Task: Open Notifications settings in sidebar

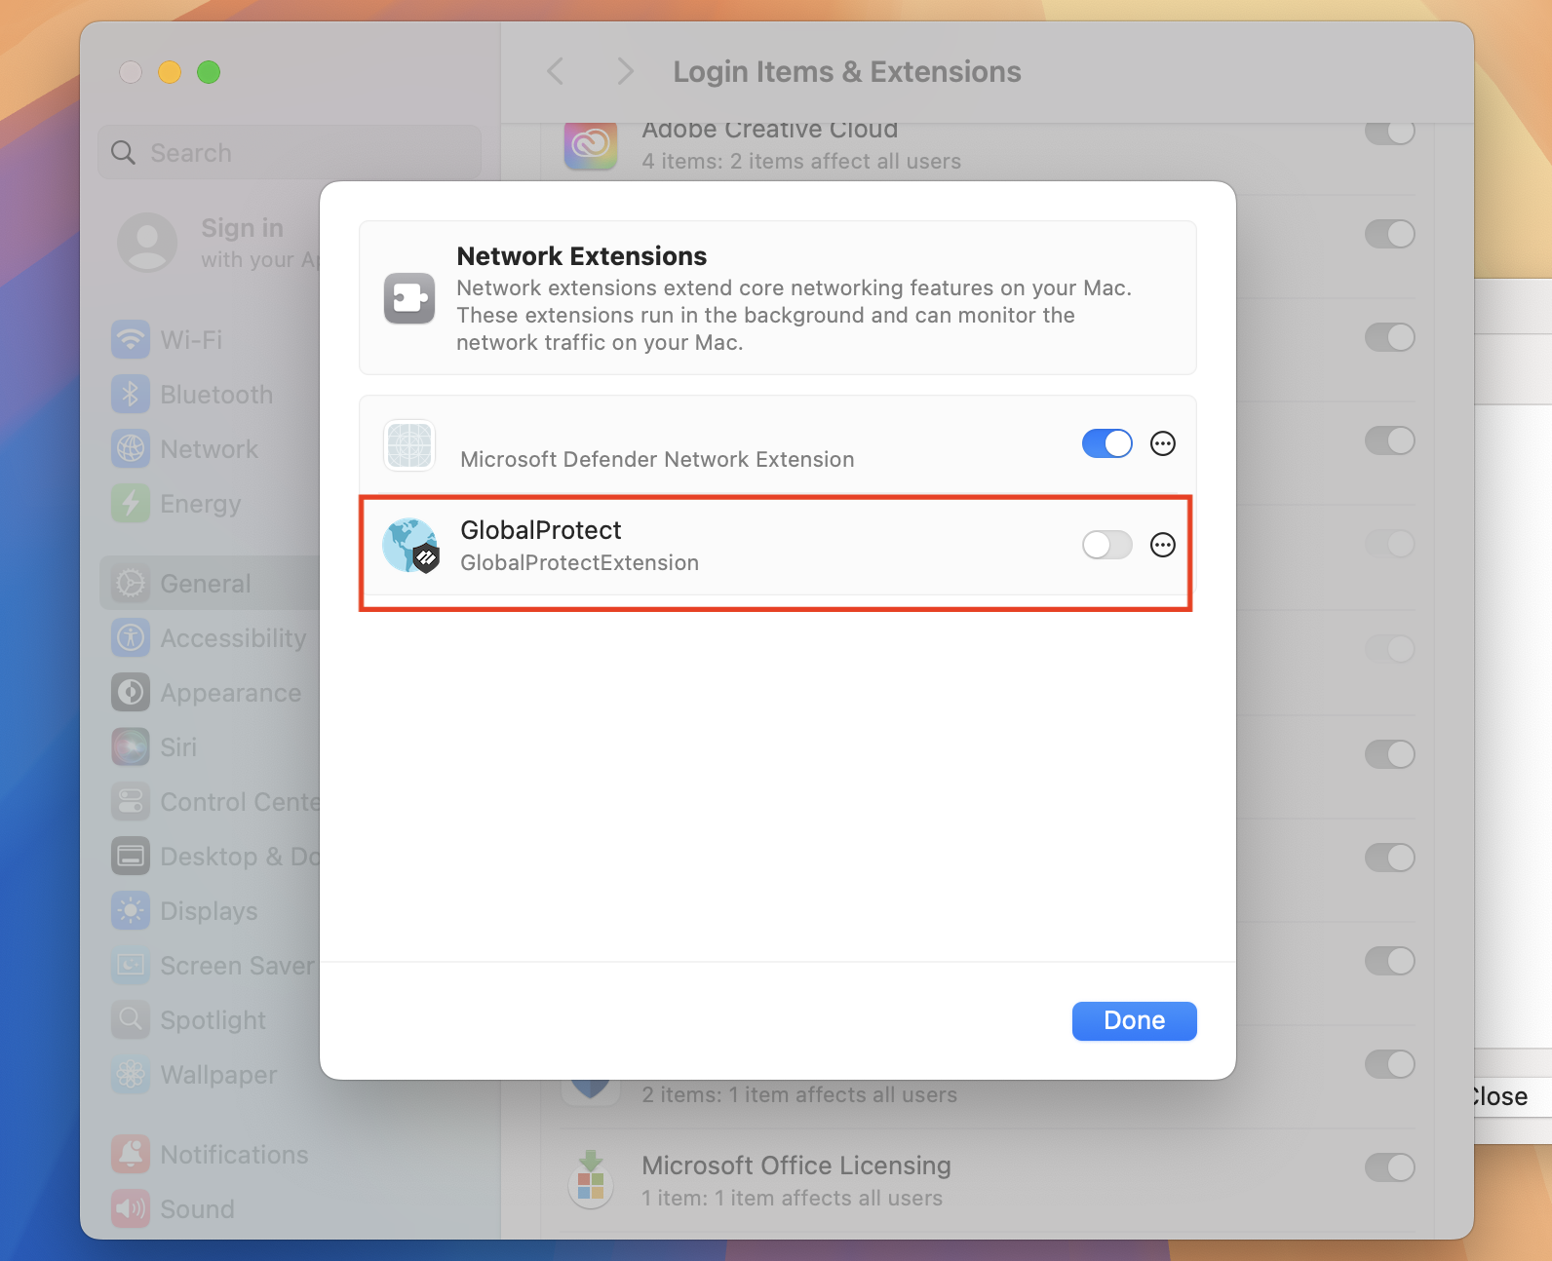Action: 210,1155
